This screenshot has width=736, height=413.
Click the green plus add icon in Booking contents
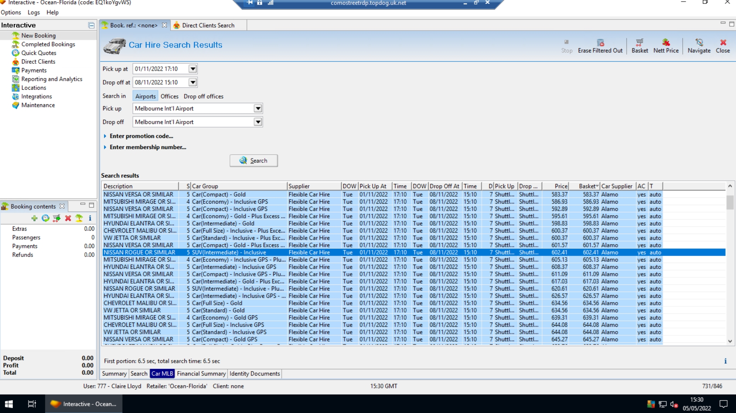click(x=34, y=218)
